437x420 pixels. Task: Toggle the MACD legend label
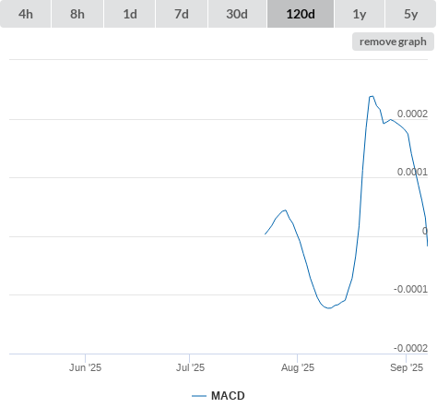(x=228, y=396)
